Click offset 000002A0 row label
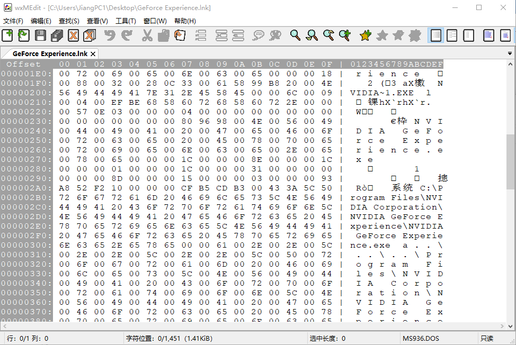 (x=26, y=188)
